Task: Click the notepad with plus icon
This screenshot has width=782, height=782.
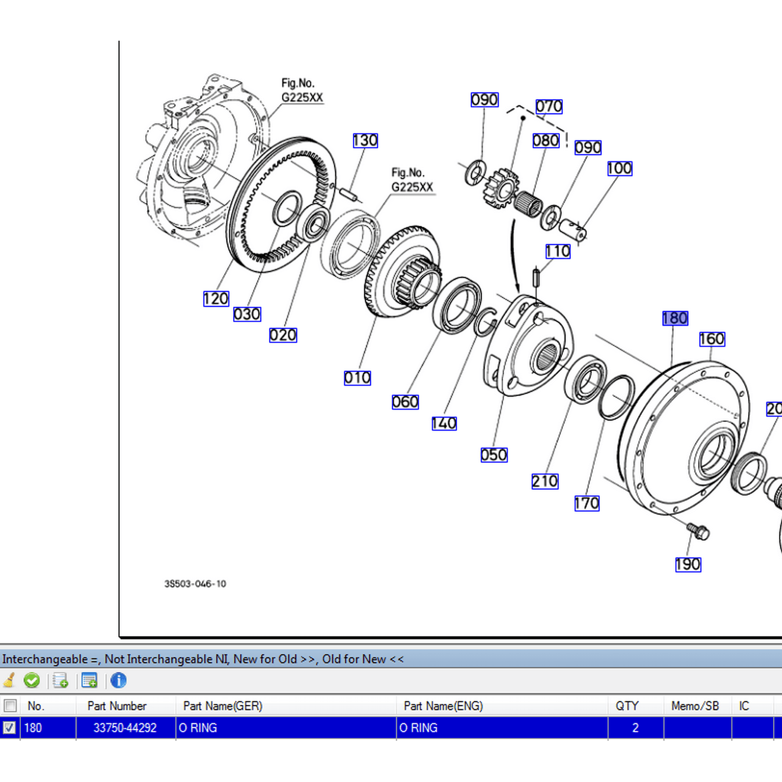Action: [x=60, y=680]
